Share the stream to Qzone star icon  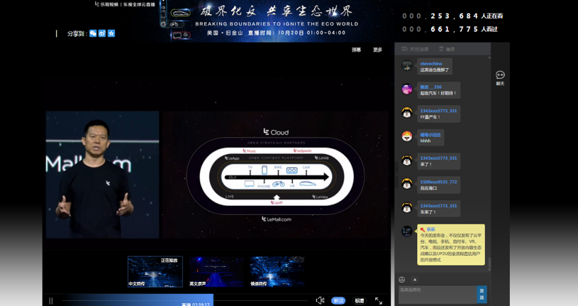point(111,33)
